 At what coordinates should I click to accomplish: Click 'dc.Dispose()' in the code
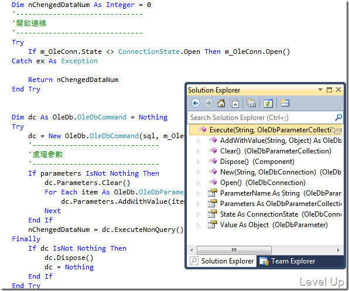click(x=69, y=258)
